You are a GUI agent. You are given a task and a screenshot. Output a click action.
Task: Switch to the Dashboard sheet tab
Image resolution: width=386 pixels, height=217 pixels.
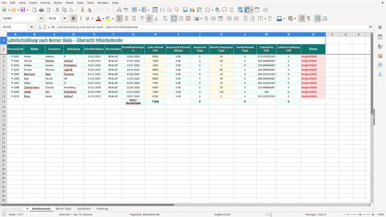click(84, 209)
